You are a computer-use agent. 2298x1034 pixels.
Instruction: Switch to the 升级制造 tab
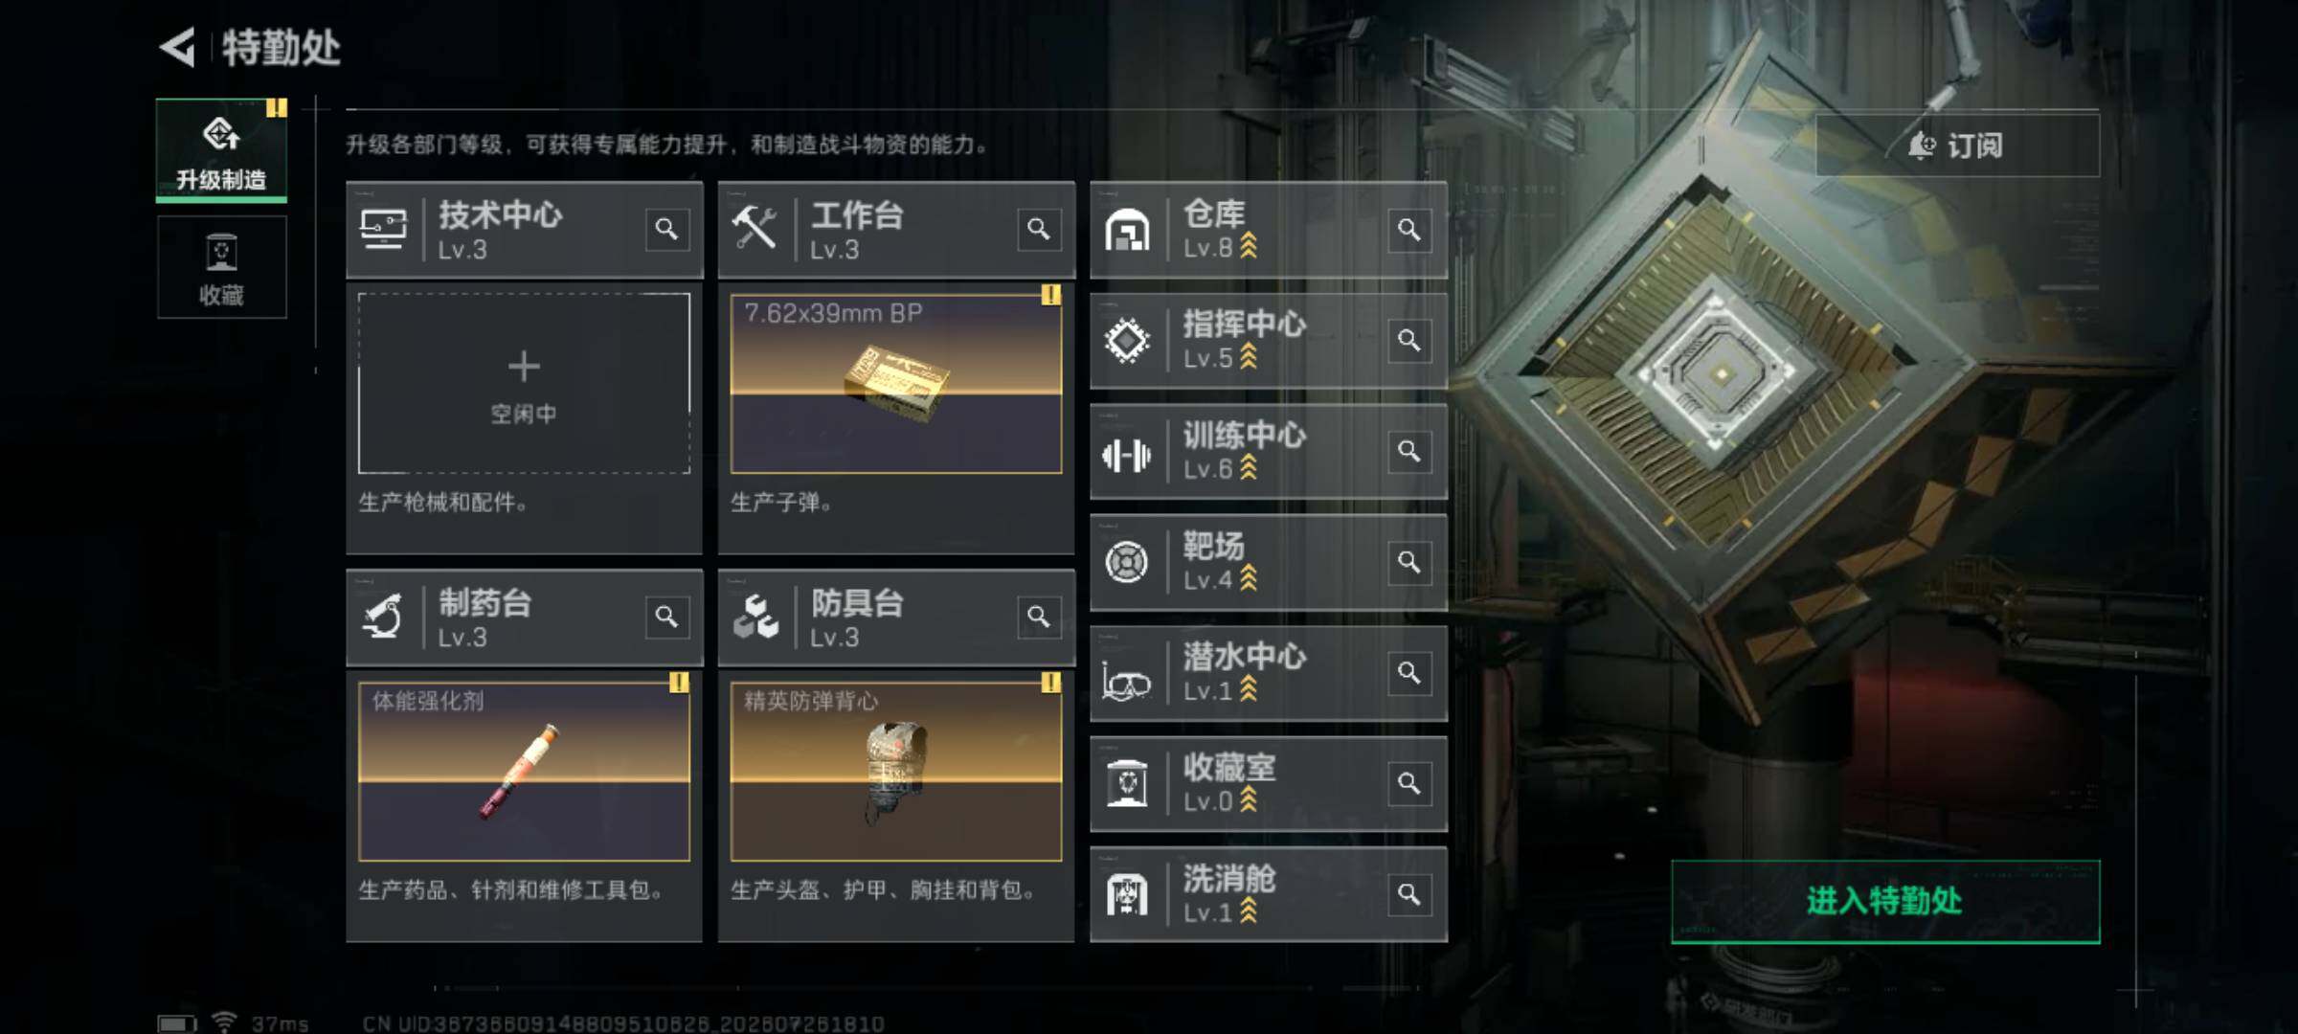click(x=221, y=150)
